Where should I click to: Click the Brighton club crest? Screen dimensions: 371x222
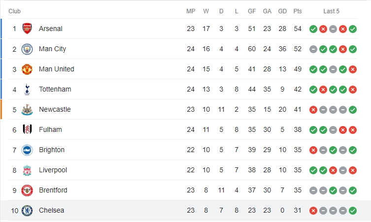pos(27,150)
